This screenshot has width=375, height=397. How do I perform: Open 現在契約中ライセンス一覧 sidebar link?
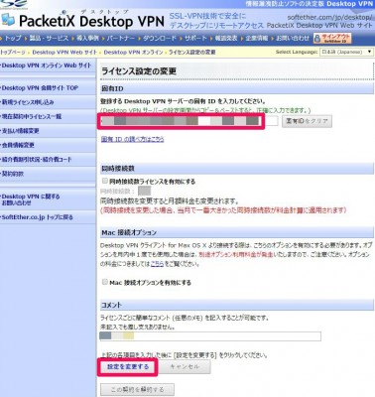[x=32, y=116]
